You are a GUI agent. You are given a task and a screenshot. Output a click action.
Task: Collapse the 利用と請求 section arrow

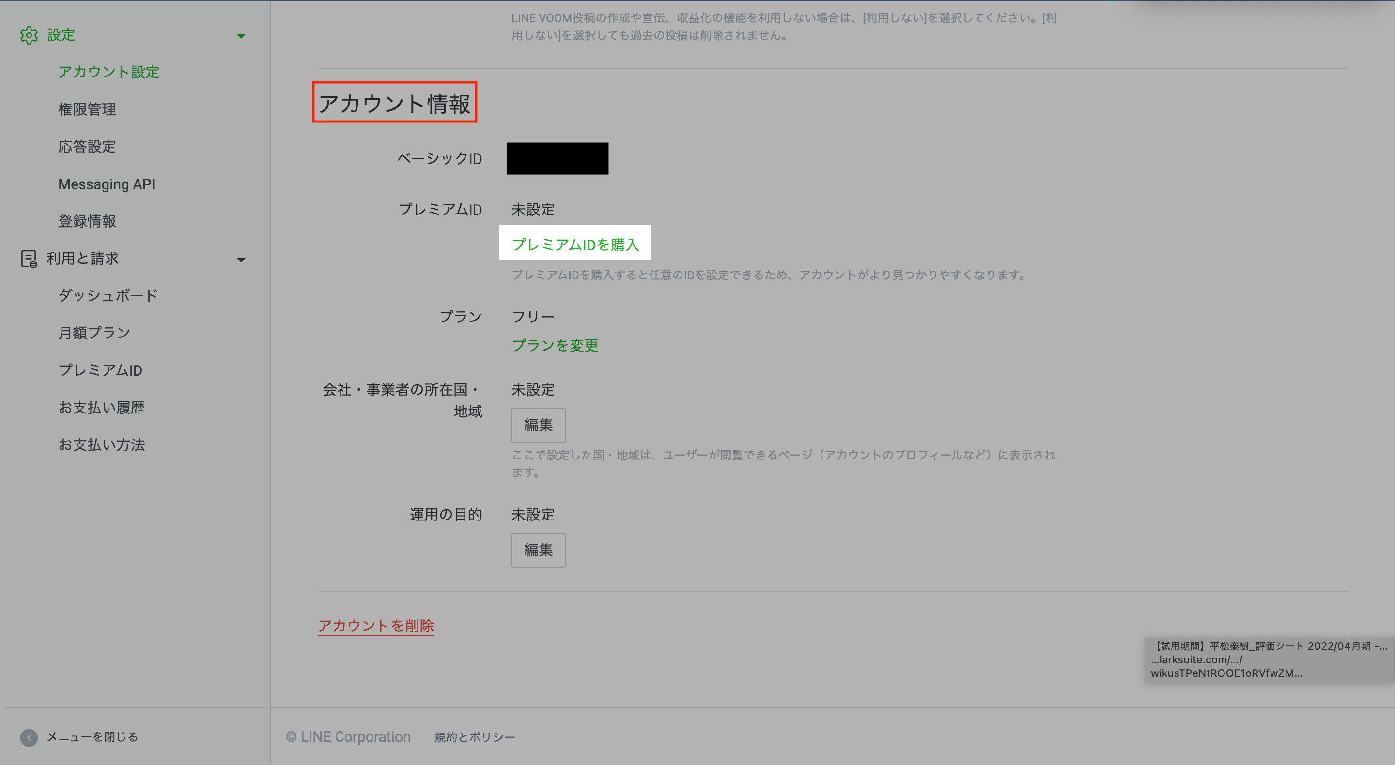(241, 260)
